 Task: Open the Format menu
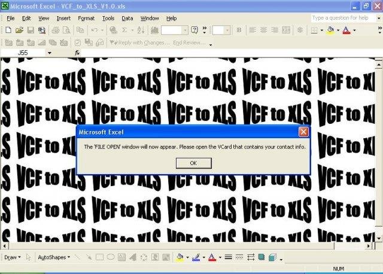coord(86,19)
